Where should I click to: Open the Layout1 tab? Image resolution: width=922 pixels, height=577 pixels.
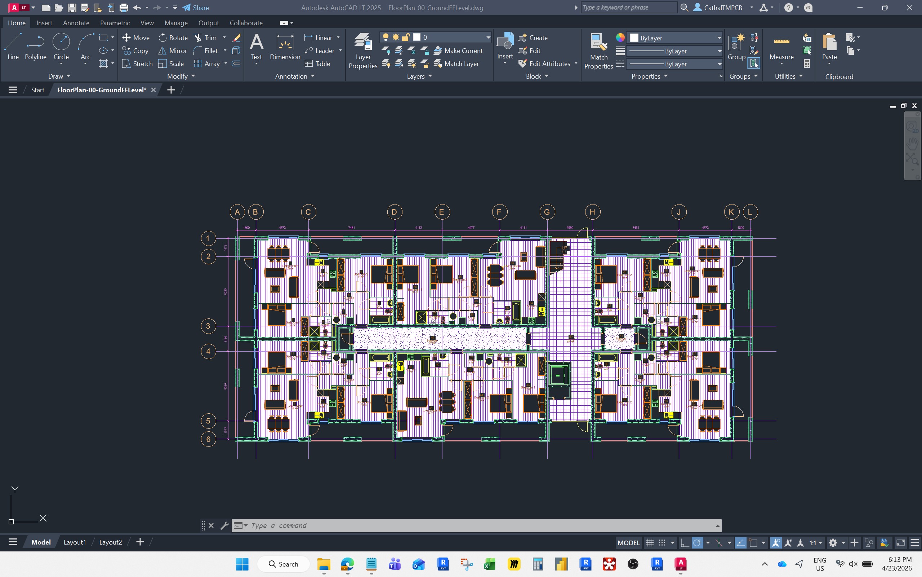click(x=75, y=542)
